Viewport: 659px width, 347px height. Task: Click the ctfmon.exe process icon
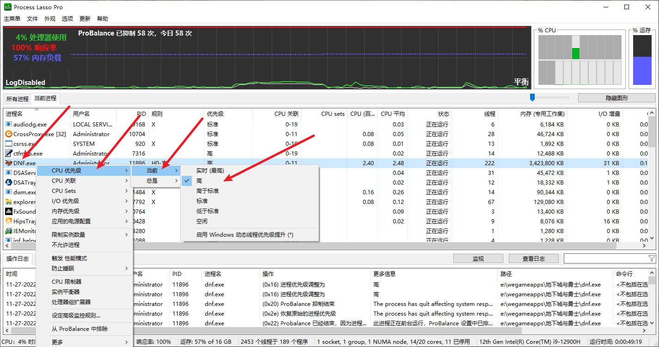(8, 153)
